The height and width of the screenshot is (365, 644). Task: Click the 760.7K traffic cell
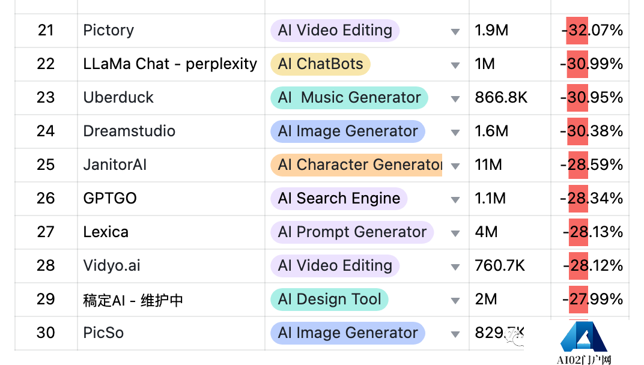tap(510, 267)
